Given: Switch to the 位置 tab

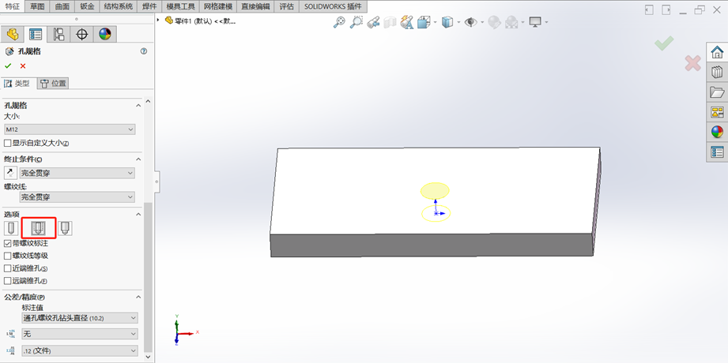Looking at the screenshot, I should [x=54, y=83].
